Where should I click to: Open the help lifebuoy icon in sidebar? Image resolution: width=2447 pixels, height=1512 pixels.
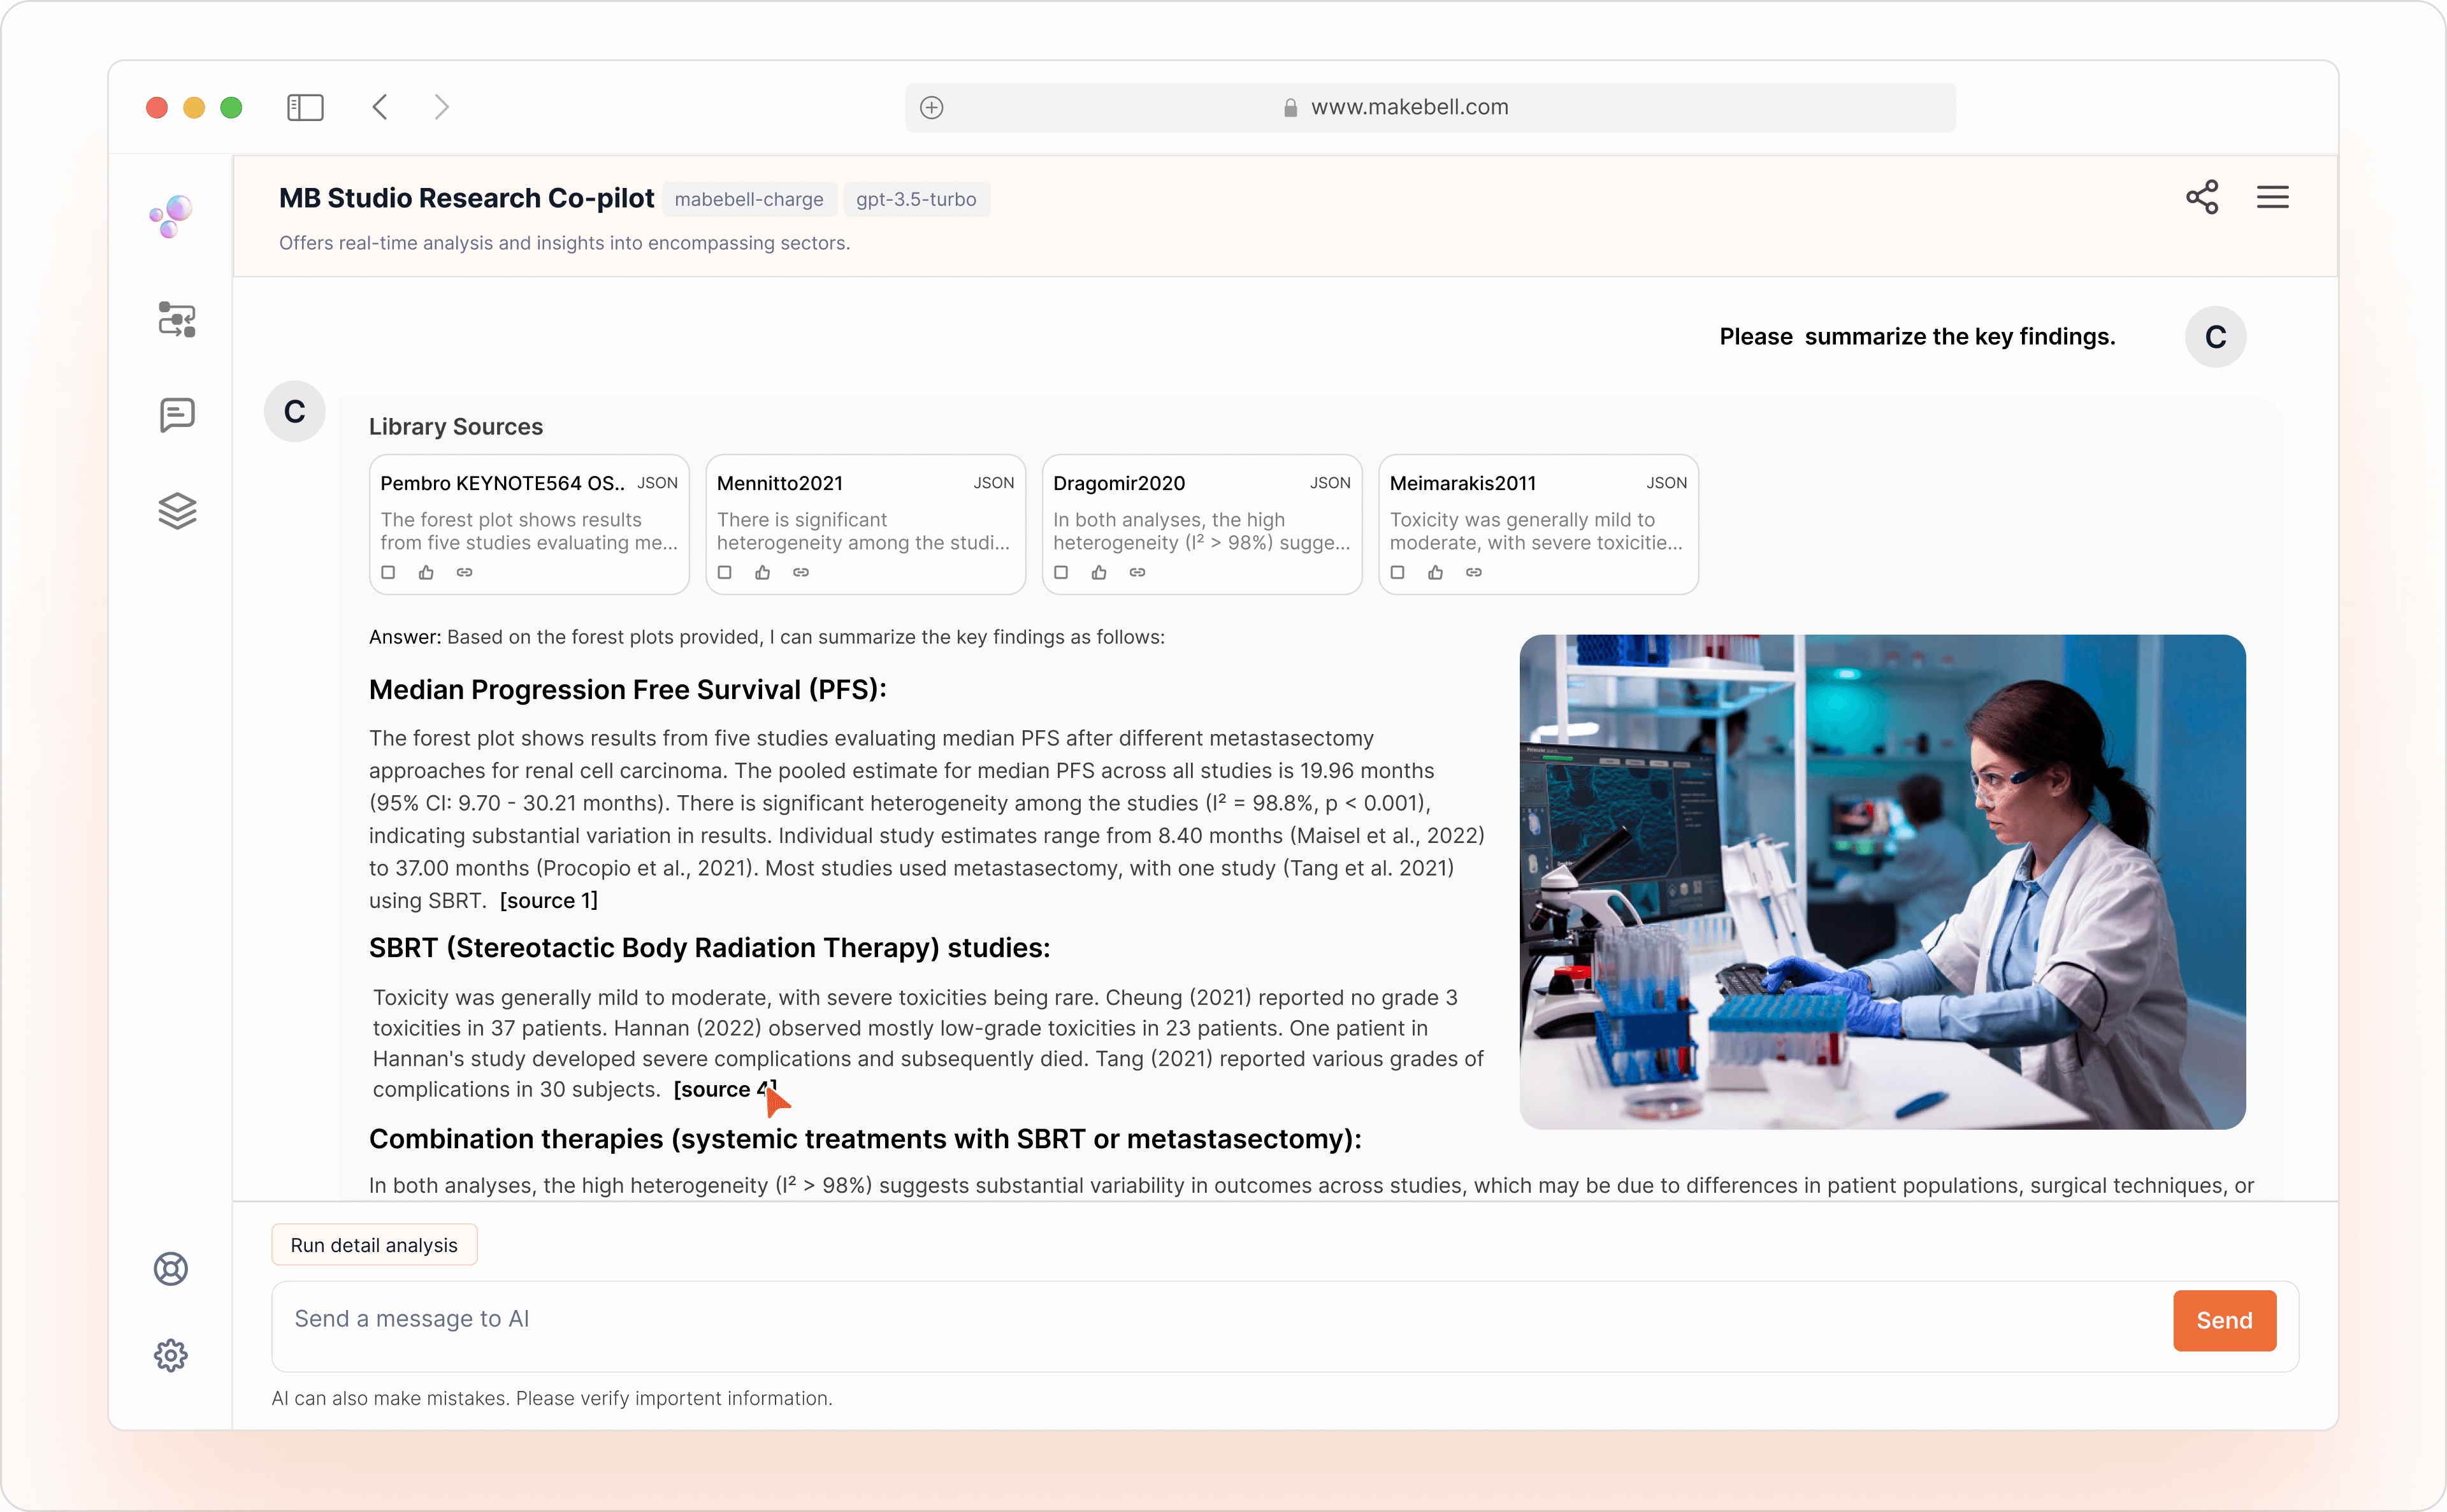(171, 1268)
